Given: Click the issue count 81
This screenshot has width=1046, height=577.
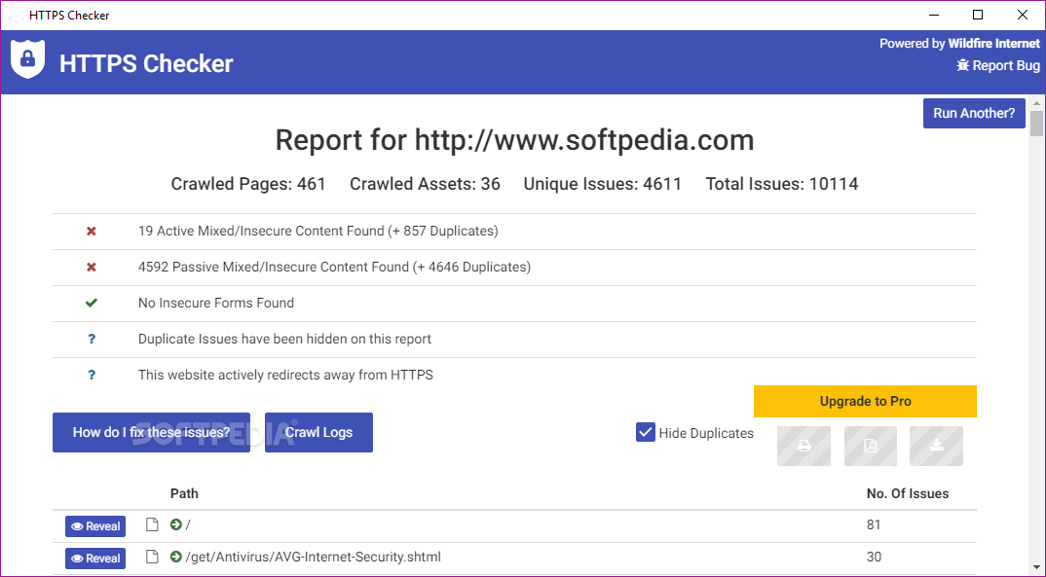Looking at the screenshot, I should tap(874, 525).
